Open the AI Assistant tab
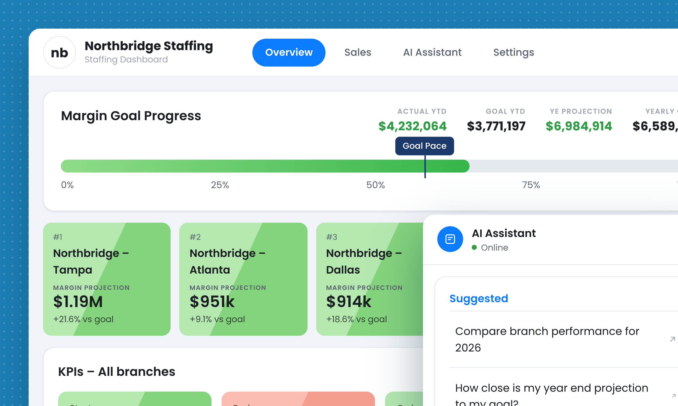This screenshot has width=678, height=406. 432,52
